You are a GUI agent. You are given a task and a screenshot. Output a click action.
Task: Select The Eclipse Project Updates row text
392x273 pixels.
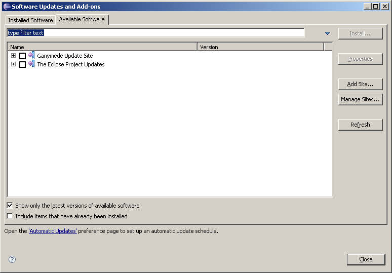pos(71,64)
